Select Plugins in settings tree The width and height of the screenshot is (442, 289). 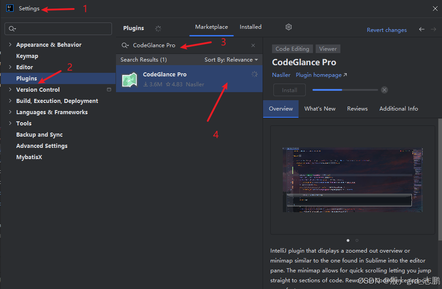(58, 78)
